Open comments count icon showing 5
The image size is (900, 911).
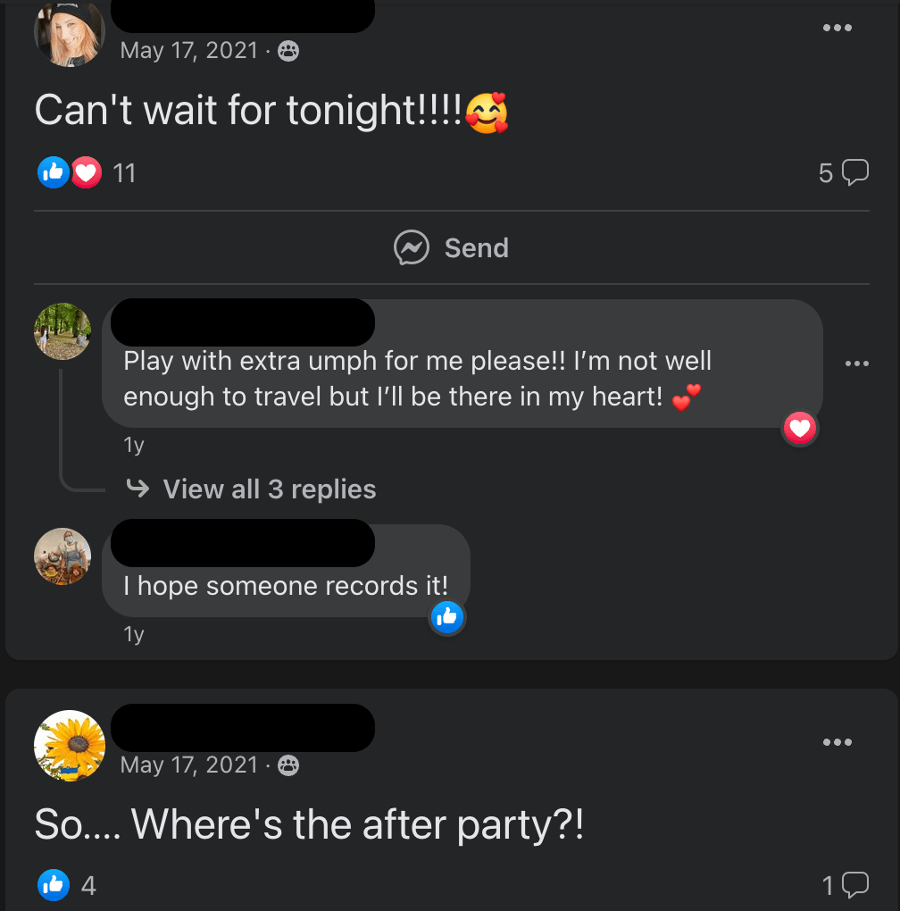coord(854,171)
